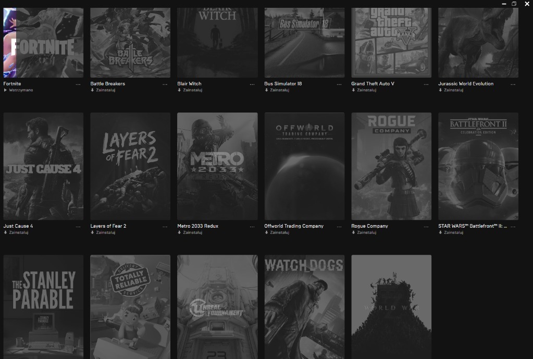The width and height of the screenshot is (533, 359).
Task: Click the Battle Breakers title text
Action: (108, 84)
